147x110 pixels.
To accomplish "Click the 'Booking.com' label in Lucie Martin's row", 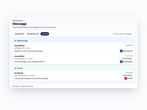I will pos(128,51).
